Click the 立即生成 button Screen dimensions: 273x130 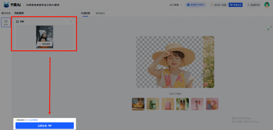tap(45, 125)
